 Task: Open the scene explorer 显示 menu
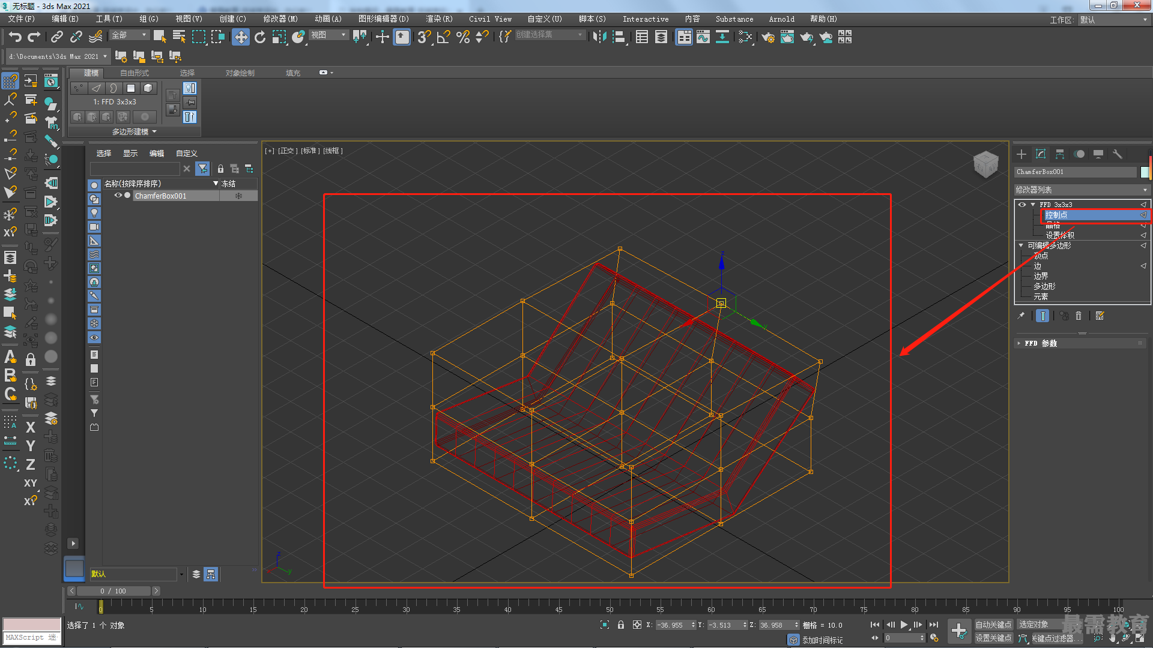[130, 154]
